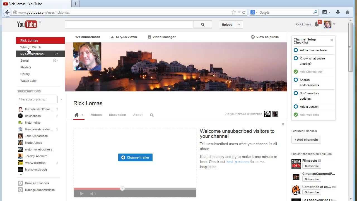Switch to Discussion tab
This screenshot has height=201, width=357.
point(117,115)
